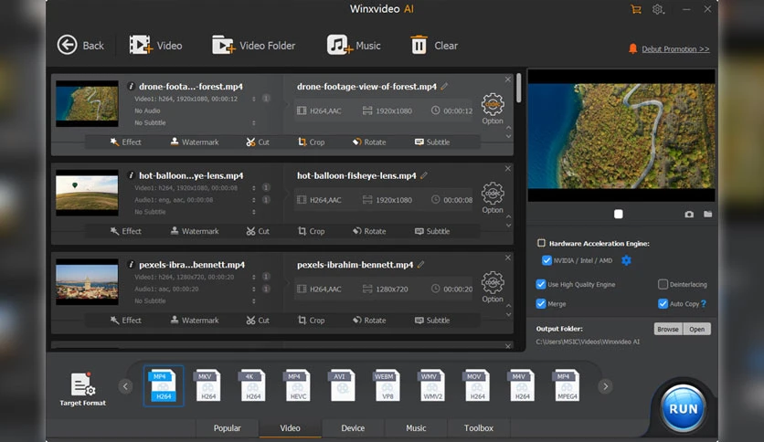Open the shopping cart icon

pyautogui.click(x=636, y=9)
